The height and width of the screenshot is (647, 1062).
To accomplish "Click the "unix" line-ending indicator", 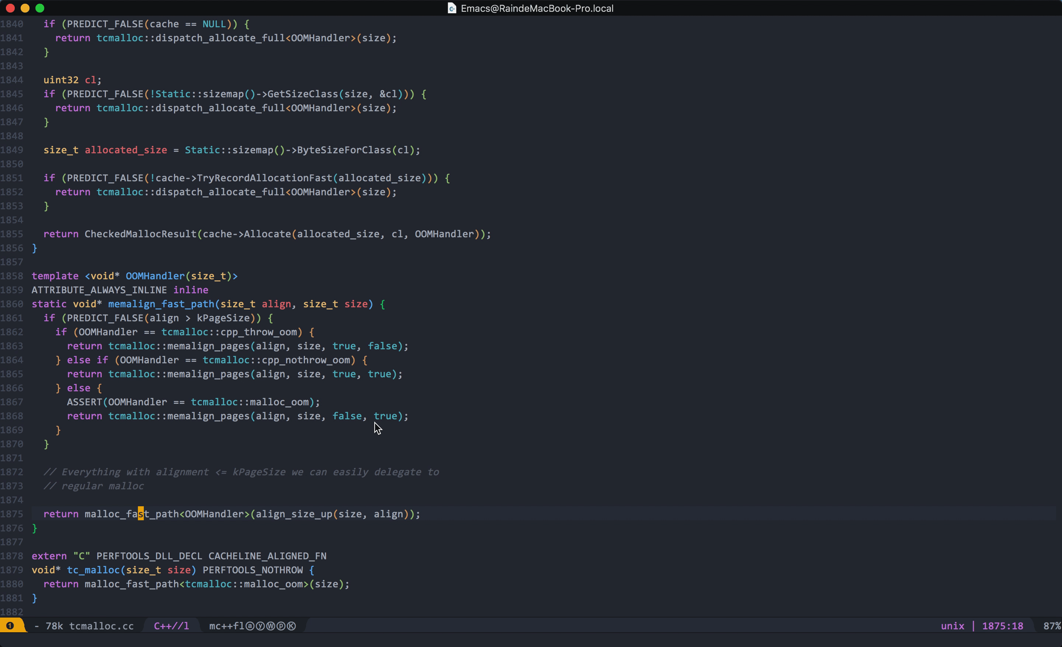I will [x=953, y=626].
